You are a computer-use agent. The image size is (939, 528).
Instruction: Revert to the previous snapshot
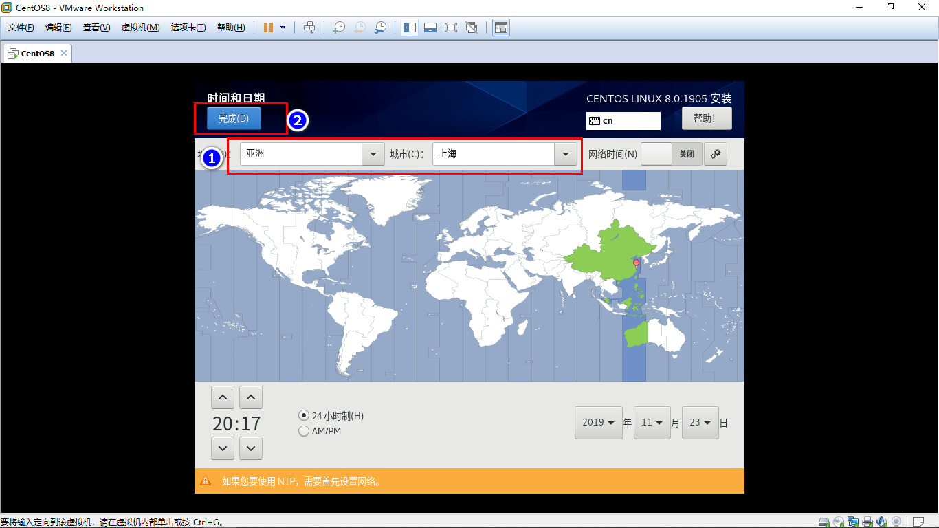(x=359, y=27)
